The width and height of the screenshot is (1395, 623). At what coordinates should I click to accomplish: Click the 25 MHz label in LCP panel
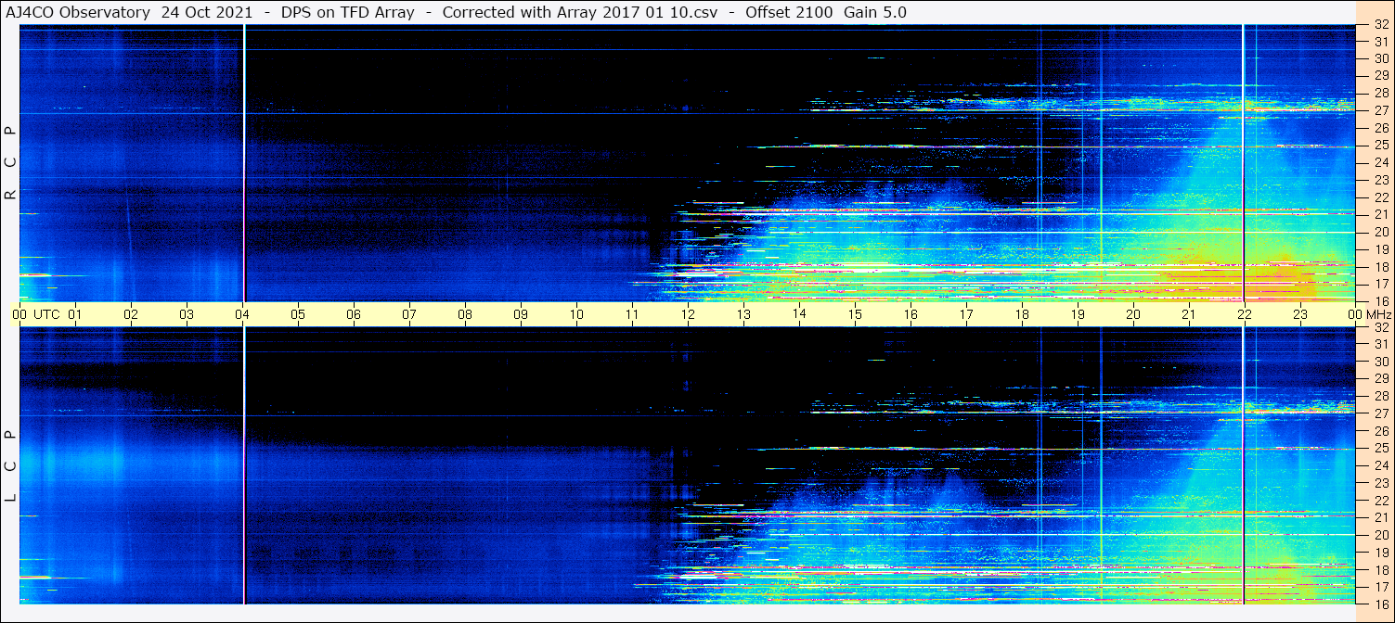[1380, 449]
